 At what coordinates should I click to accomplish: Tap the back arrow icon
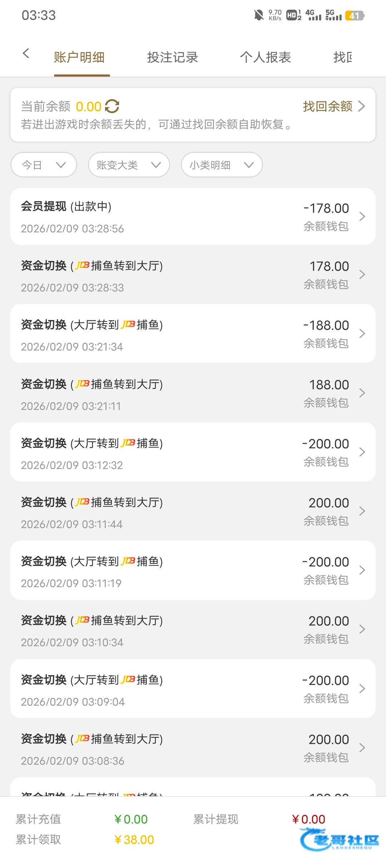(26, 54)
